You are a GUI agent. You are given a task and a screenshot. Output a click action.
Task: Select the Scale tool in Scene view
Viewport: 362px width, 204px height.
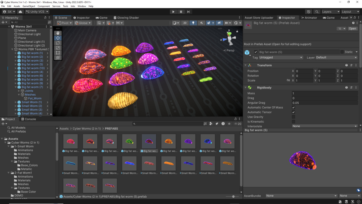pyautogui.click(x=58, y=48)
